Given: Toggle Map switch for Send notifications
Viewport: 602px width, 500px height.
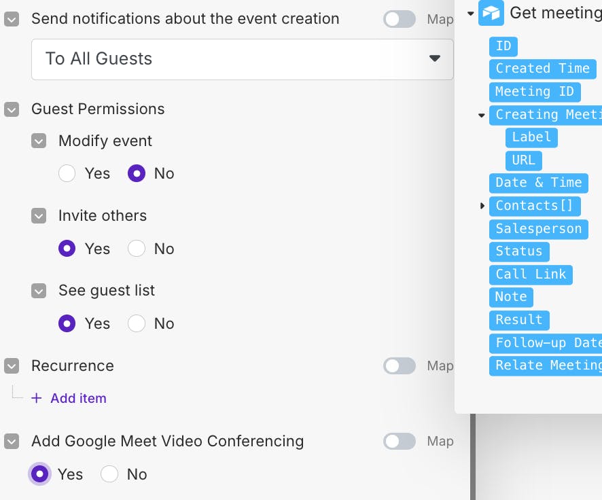Looking at the screenshot, I should 399,20.
